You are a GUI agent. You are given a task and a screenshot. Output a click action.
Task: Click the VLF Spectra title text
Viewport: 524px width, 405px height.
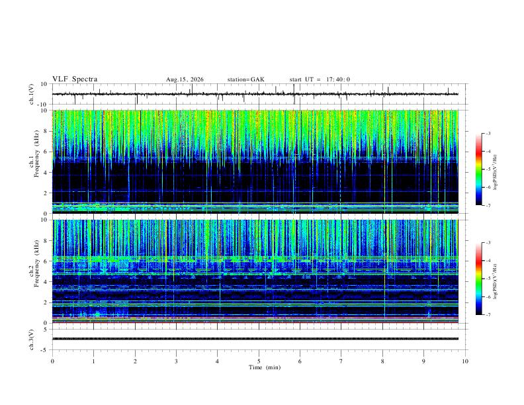point(75,79)
